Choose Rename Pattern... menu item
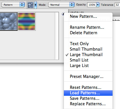The height and width of the screenshot is (109, 120). (88, 27)
